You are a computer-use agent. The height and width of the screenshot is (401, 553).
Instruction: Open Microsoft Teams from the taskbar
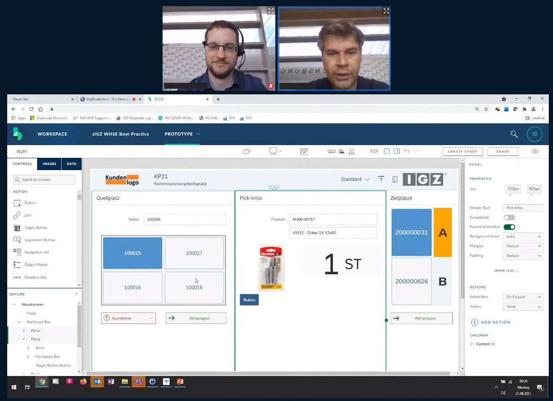(138, 381)
